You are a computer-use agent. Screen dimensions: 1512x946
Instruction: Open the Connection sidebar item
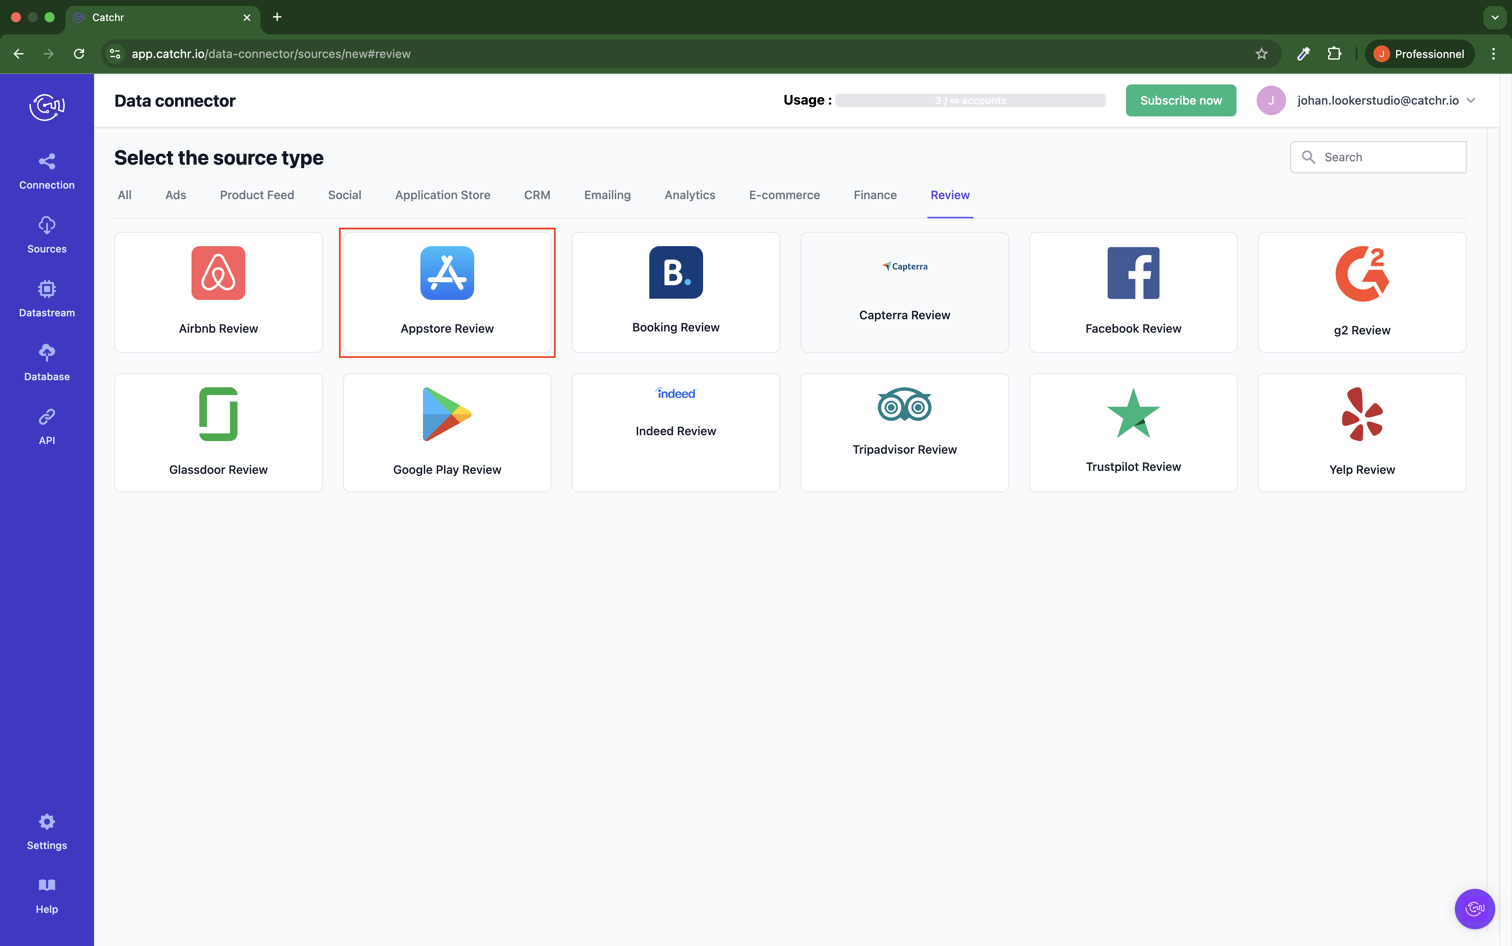point(47,171)
